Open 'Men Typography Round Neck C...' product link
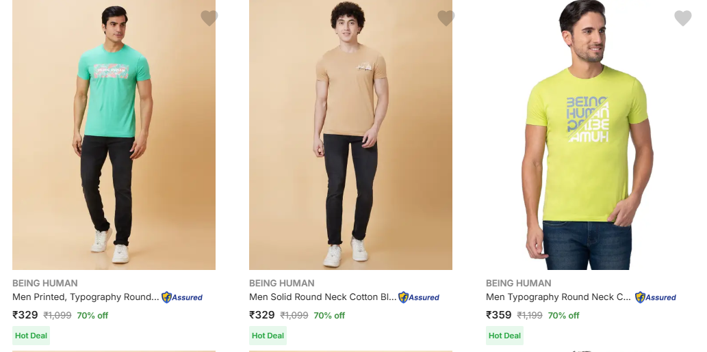This screenshot has width=707, height=352. (x=558, y=297)
